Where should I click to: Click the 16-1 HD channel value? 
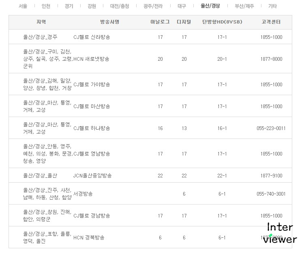[x=222, y=128]
